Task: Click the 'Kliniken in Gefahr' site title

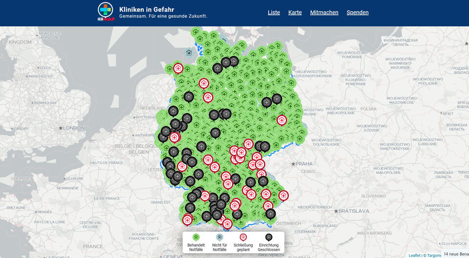Action: click(147, 9)
